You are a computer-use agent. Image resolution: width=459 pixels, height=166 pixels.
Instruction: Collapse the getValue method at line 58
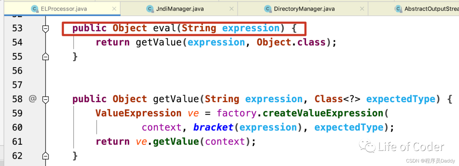click(45, 100)
